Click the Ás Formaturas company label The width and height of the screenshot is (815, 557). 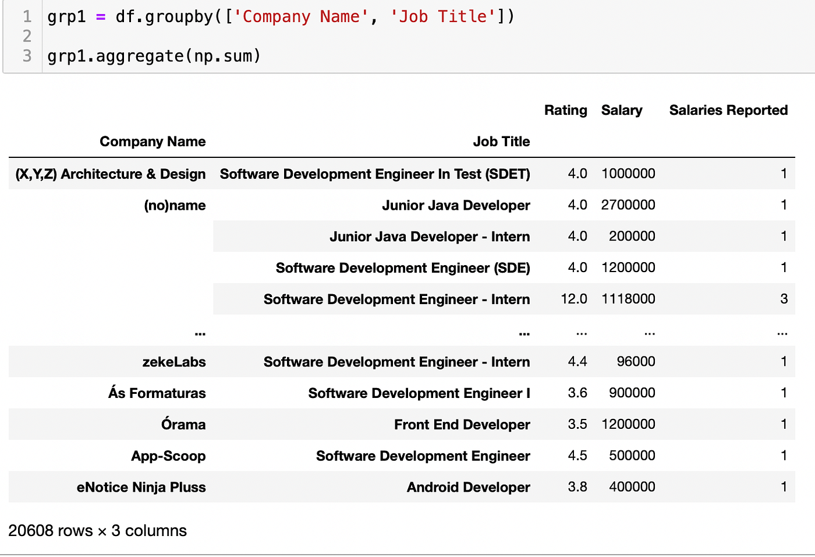click(x=157, y=393)
